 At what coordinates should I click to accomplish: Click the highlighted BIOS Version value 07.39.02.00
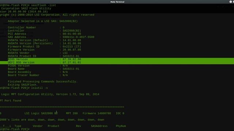click(x=72, y=59)
